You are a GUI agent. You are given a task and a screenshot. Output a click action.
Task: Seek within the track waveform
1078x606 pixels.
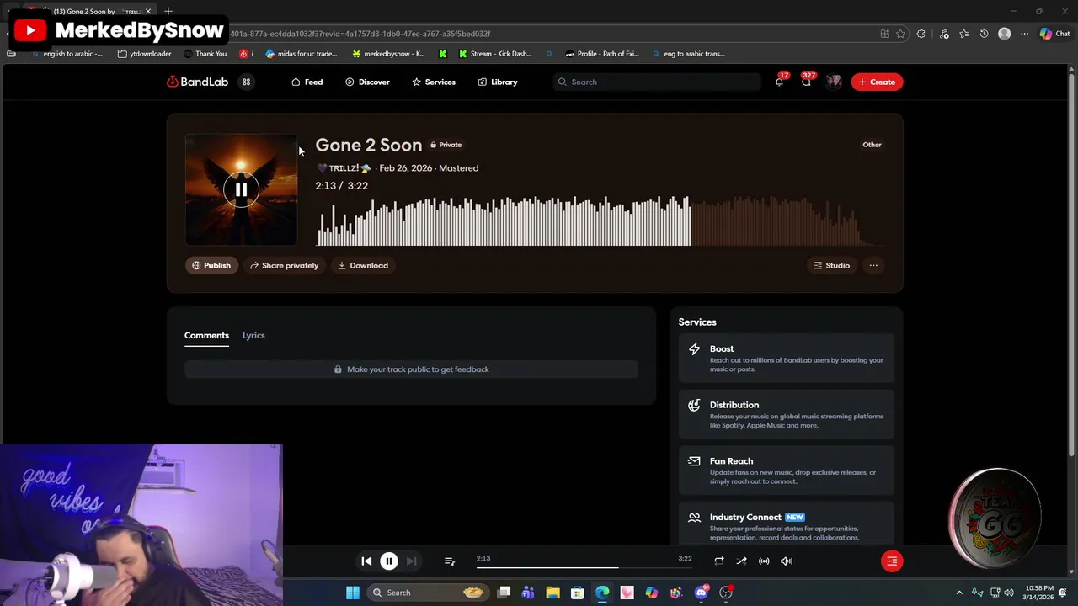[x=600, y=221]
